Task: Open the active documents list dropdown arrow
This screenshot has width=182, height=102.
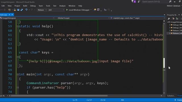Action: point(164,15)
